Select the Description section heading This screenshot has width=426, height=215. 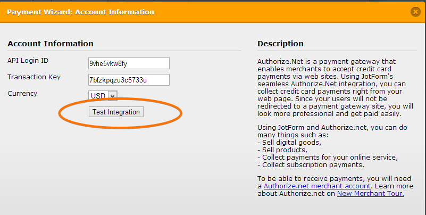280,44
